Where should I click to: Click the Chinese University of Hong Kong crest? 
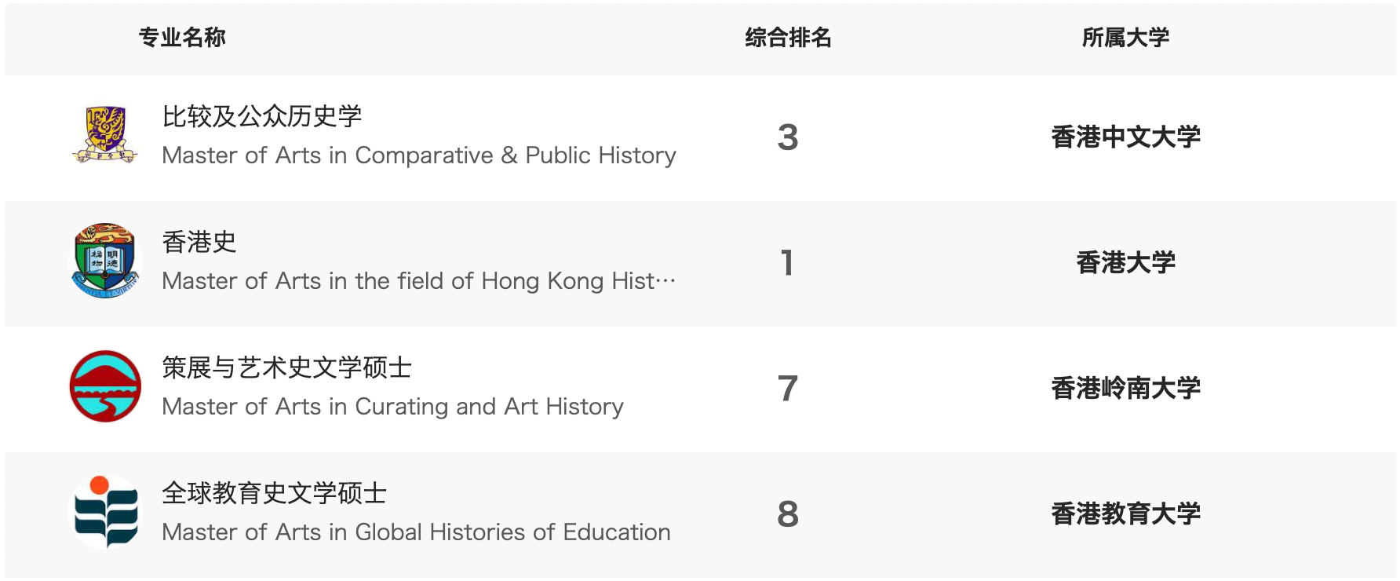(105, 135)
